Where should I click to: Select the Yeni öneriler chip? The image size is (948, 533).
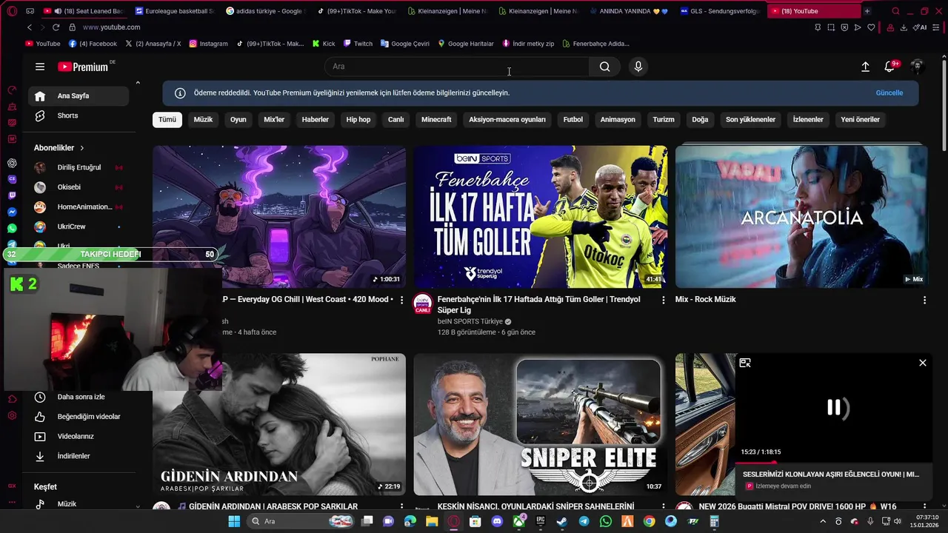(x=860, y=120)
